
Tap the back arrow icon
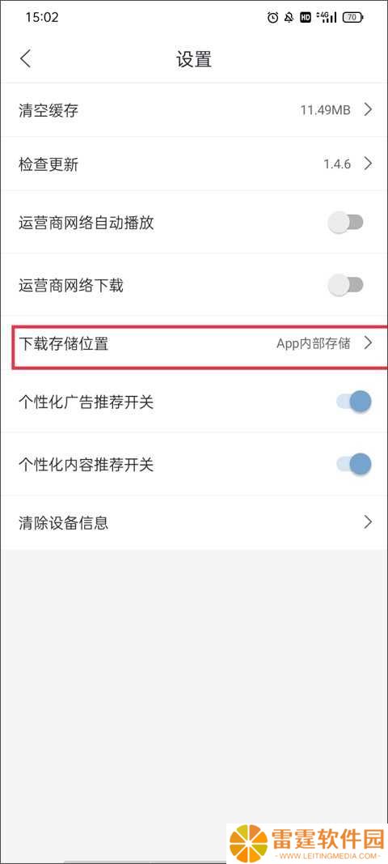pyautogui.click(x=25, y=58)
